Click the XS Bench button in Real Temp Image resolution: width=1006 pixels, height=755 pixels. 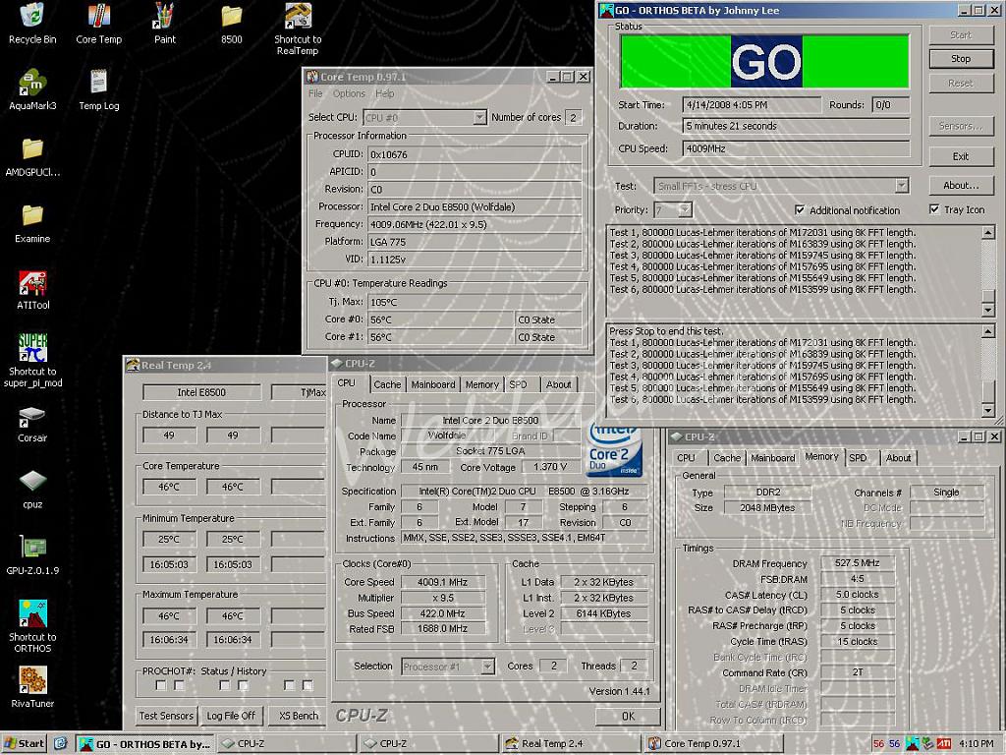click(299, 716)
